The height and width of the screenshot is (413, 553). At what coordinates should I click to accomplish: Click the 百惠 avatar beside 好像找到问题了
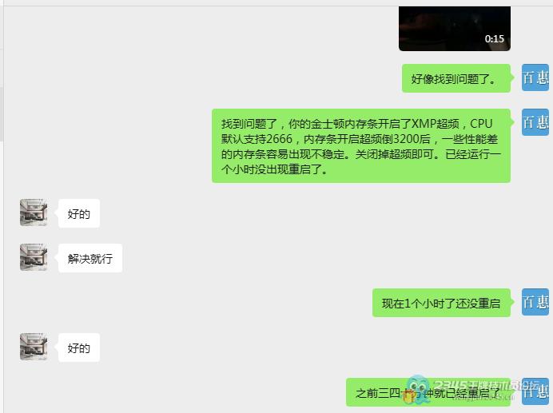[535, 77]
